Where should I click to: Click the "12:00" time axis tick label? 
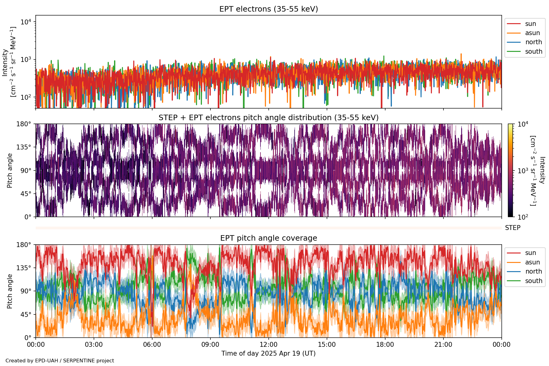point(268,345)
